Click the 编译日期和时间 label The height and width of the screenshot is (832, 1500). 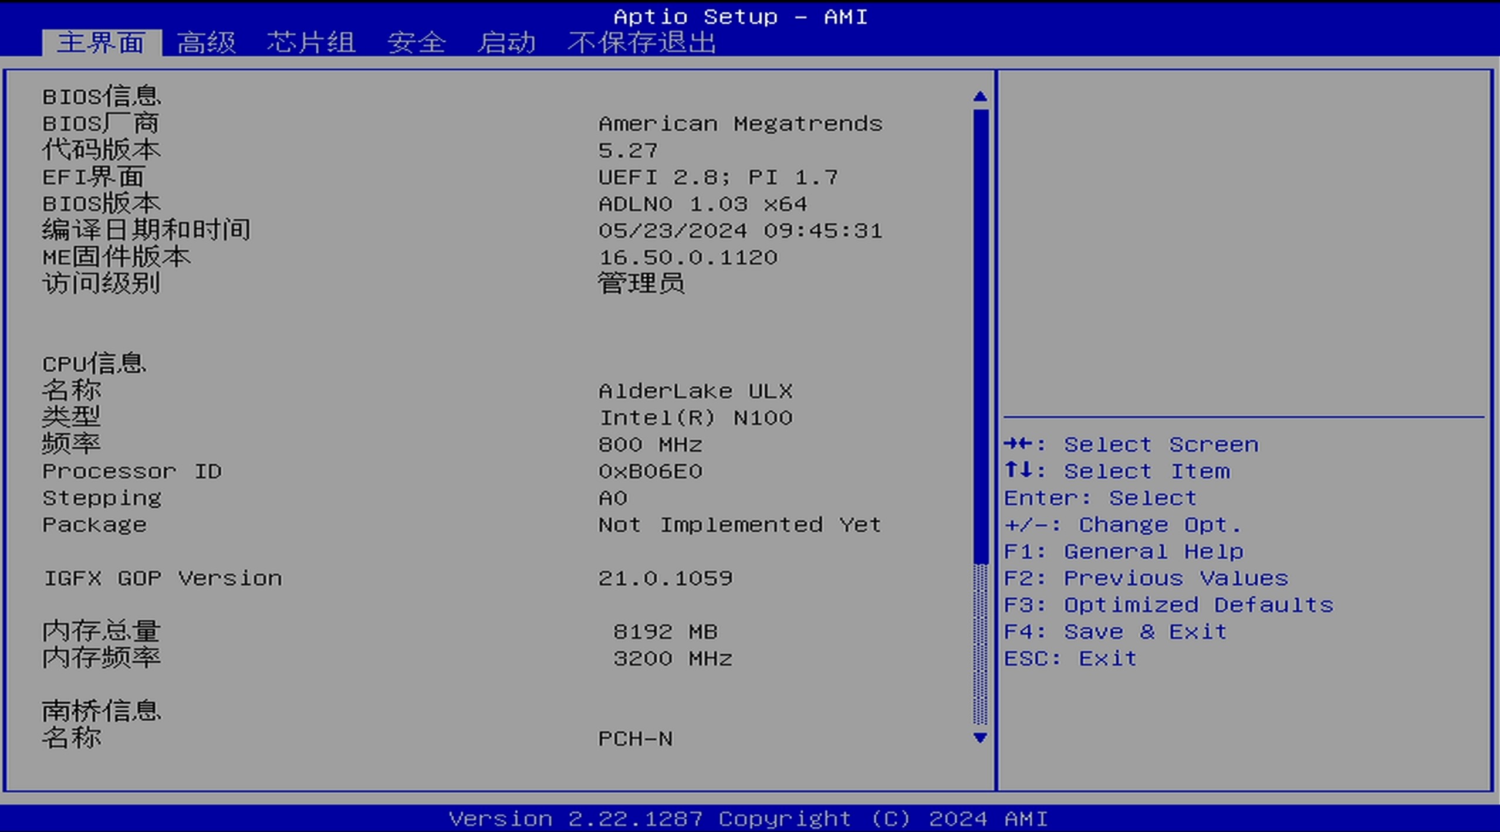point(147,230)
